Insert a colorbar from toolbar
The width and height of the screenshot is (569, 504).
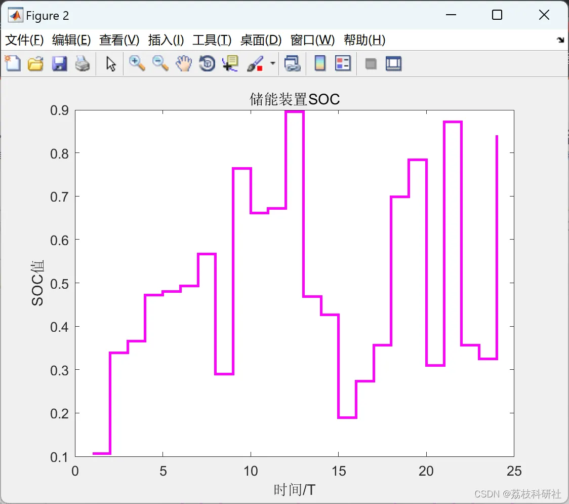(x=320, y=63)
